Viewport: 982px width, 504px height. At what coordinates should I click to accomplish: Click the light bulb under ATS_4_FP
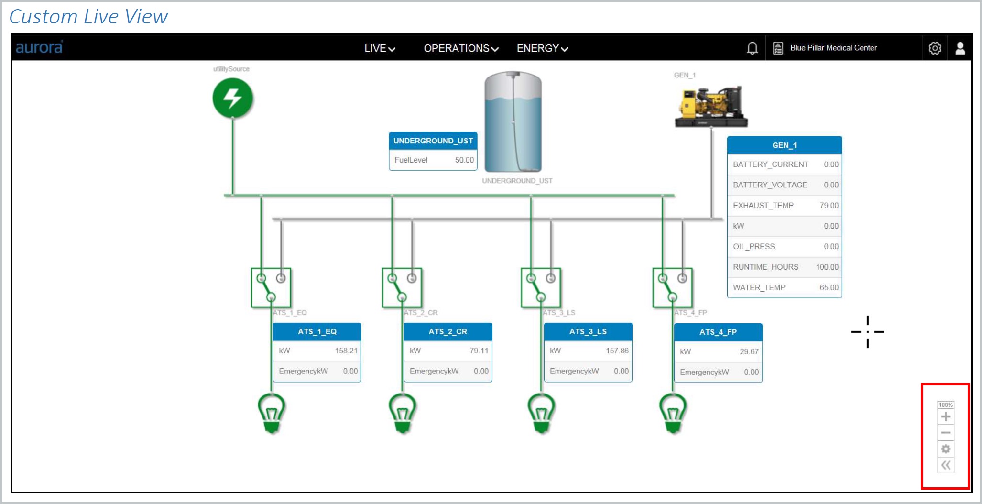673,413
